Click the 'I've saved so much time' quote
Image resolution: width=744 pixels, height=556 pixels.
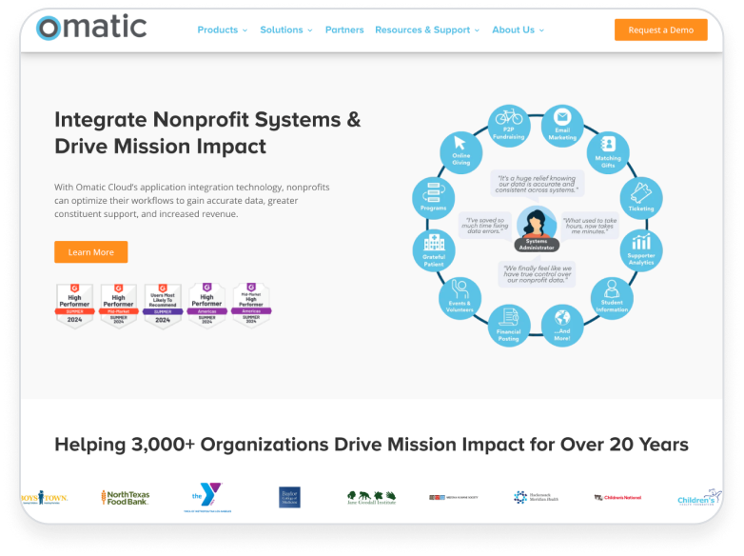coord(484,226)
